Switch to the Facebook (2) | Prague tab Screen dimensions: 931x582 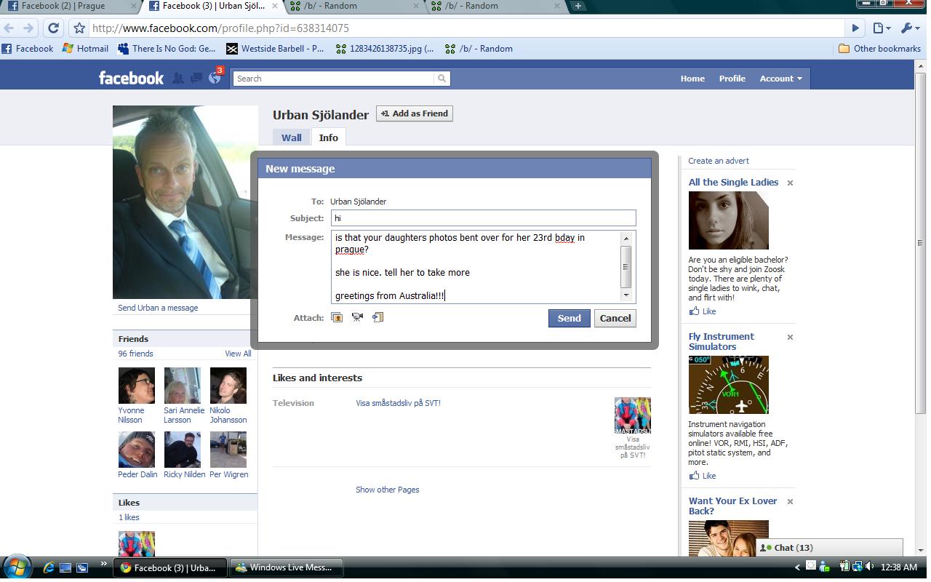click(x=71, y=6)
